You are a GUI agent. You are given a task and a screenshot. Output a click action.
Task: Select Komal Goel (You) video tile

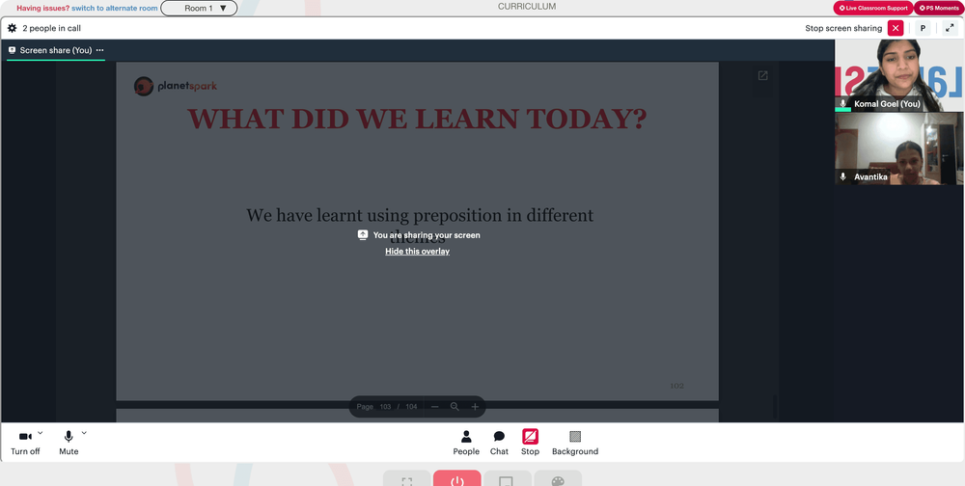(x=899, y=75)
